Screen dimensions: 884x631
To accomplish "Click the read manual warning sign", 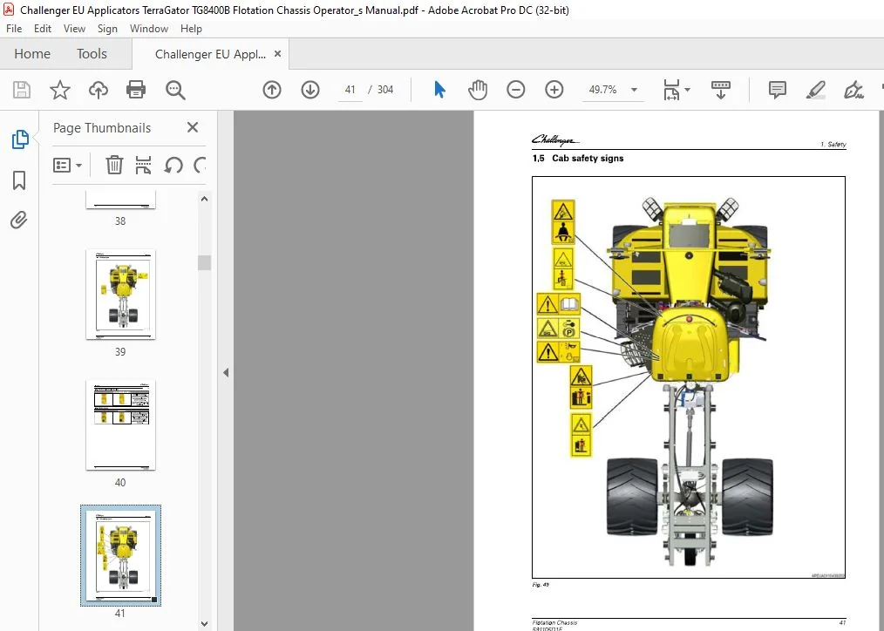I will tap(559, 304).
